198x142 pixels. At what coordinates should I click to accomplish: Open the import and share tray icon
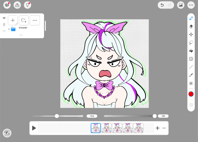click(17, 5)
